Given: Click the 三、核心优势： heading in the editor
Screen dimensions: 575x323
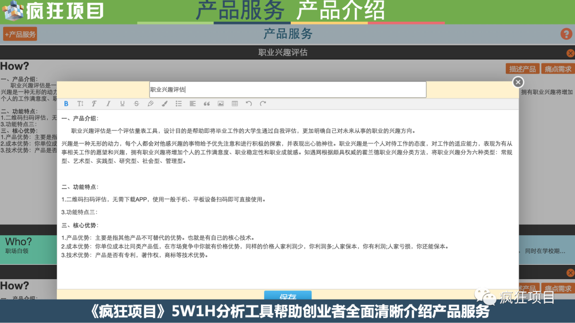Looking at the screenshot, I should point(80,226).
